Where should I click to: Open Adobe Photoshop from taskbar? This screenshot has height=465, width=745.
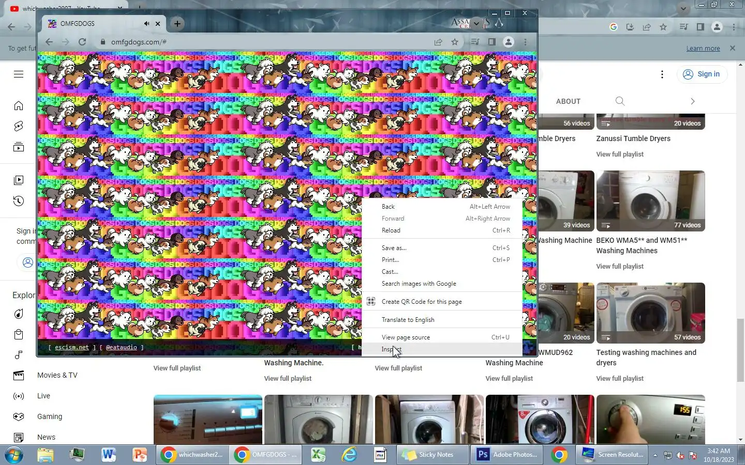coord(507,455)
